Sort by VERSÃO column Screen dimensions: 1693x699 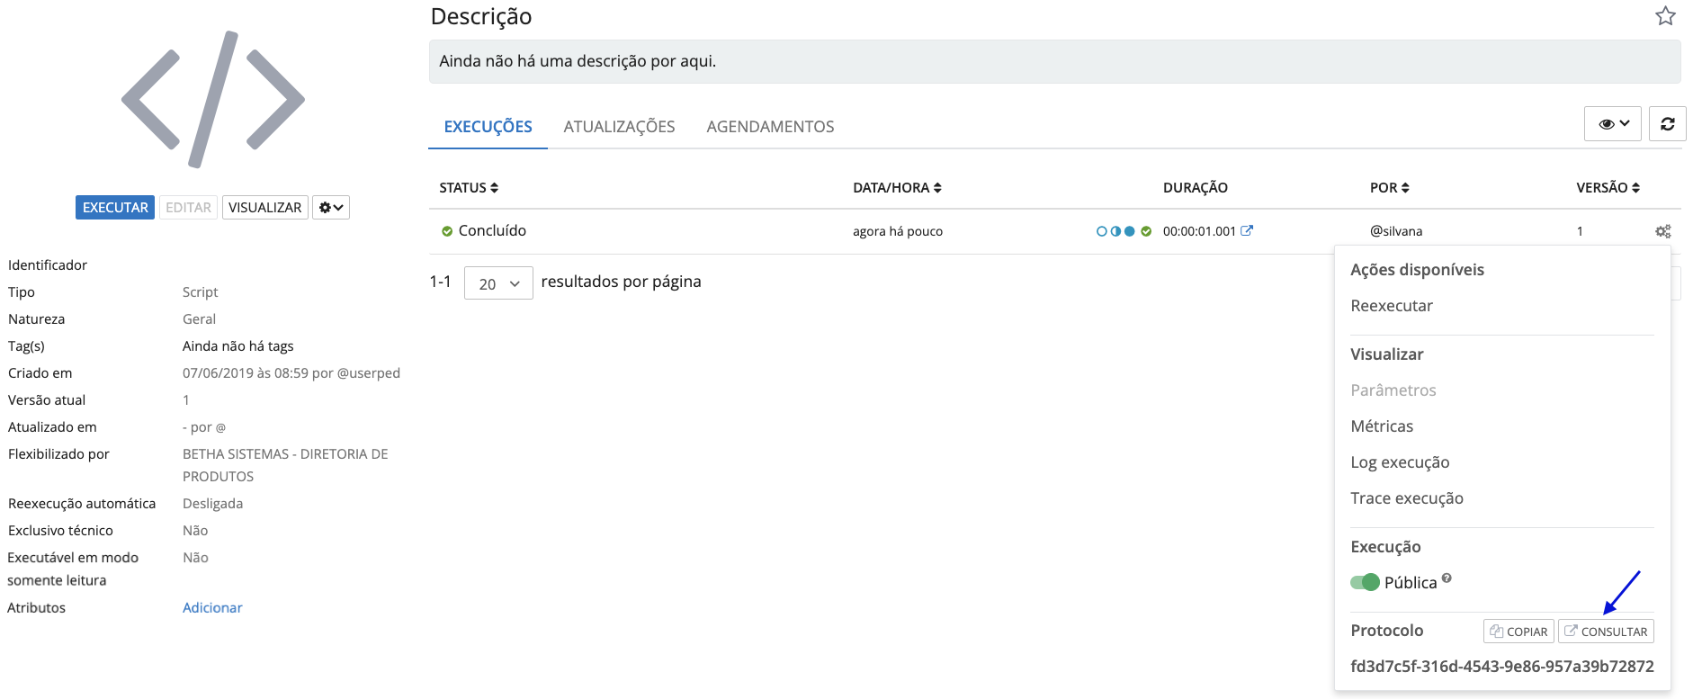(1608, 188)
